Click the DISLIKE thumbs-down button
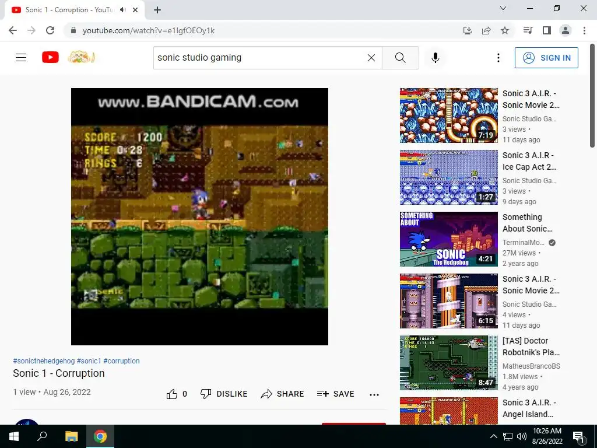The width and height of the screenshot is (597, 448). click(224, 394)
